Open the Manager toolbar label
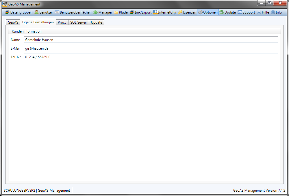 click(105, 12)
